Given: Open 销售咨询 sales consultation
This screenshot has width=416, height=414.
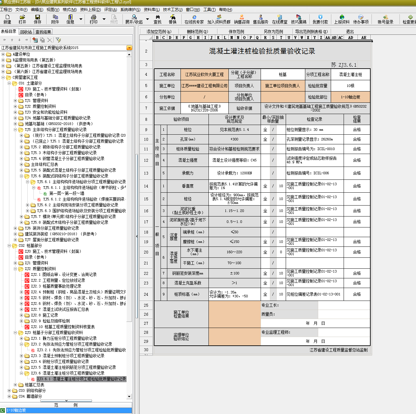Looking at the screenshot, I should coord(242,19).
